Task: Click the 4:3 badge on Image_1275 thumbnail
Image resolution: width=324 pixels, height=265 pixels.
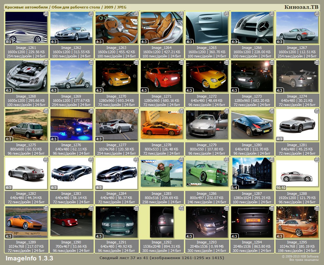Action: [9, 139]
